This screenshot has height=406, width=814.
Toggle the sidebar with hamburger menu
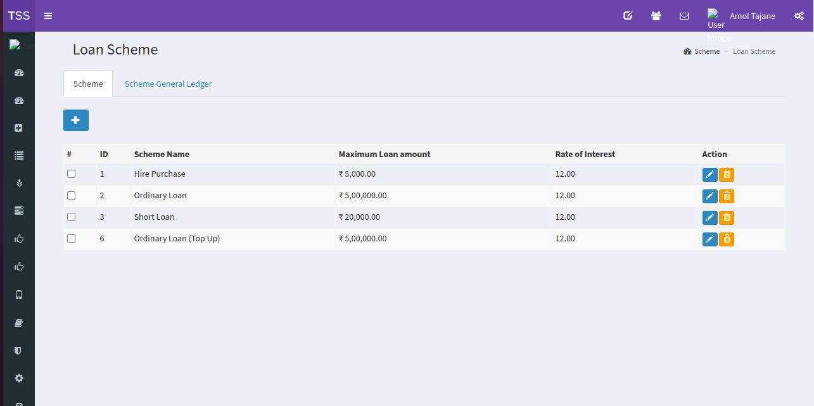(48, 16)
